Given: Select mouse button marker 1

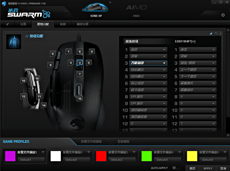Looking at the screenshot, I should (x=68, y=52).
